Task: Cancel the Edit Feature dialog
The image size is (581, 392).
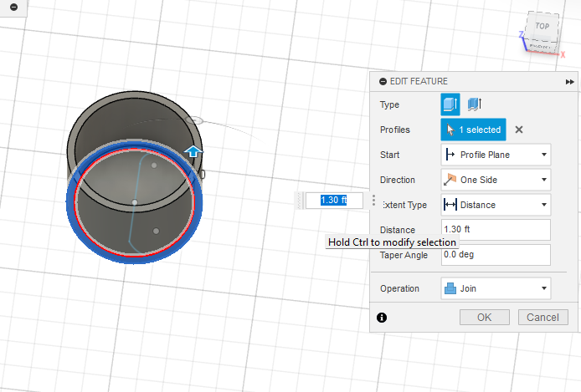Action: pos(542,318)
